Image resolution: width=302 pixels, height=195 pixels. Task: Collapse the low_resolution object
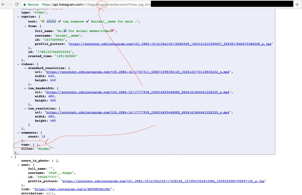(x=25, y=108)
